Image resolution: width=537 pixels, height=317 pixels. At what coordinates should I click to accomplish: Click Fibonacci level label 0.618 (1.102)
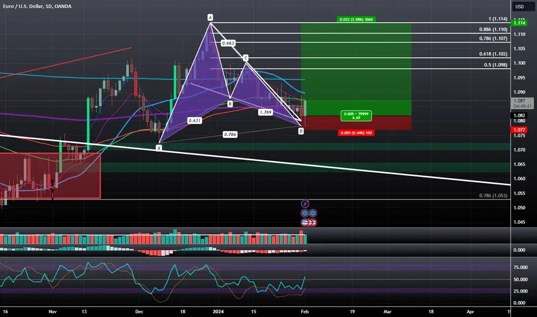[493, 54]
